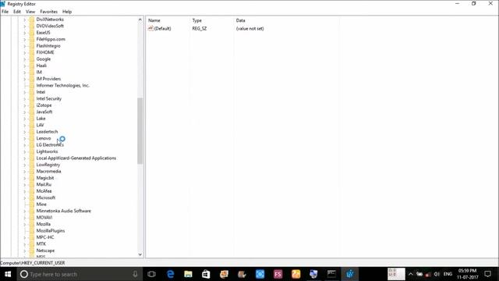Select the Minnetonka Audio Software key
This screenshot has width=499, height=281.
click(x=64, y=211)
